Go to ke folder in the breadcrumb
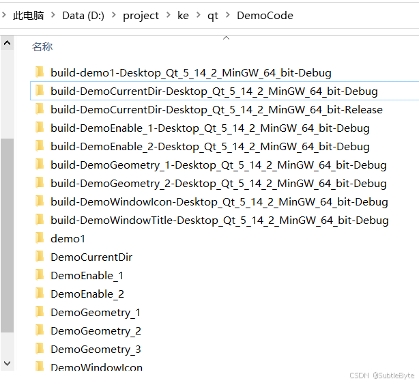 tap(183, 16)
